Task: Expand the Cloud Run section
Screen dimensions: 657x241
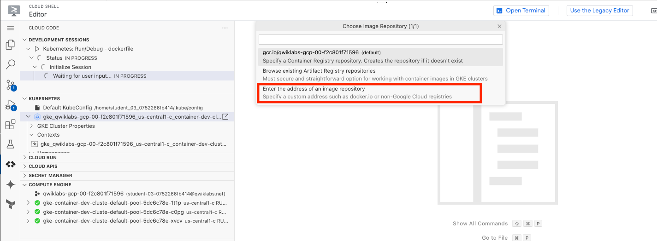Action: tap(128, 157)
